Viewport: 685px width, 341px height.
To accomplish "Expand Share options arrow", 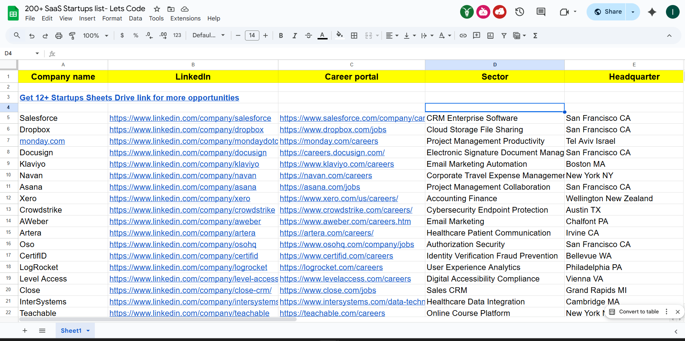I will point(633,12).
